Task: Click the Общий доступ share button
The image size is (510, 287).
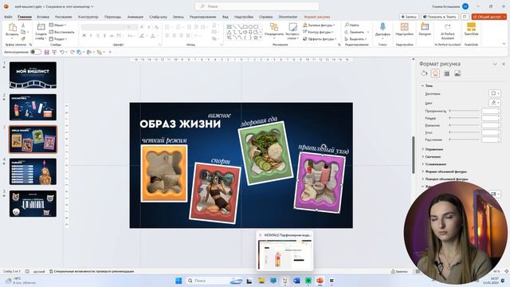Action: click(489, 17)
